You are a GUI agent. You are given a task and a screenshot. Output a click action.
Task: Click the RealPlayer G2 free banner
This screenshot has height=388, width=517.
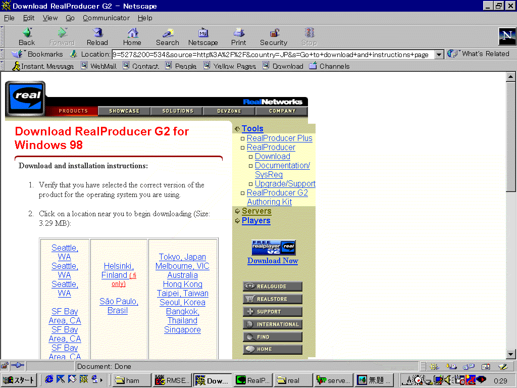[x=273, y=248]
